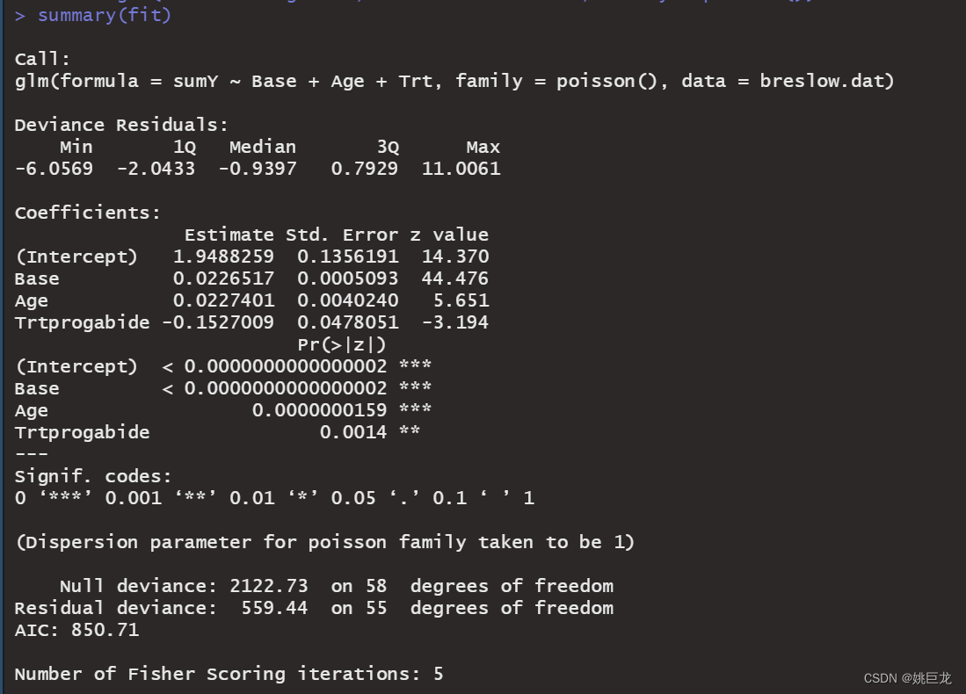The image size is (966, 694).
Task: Click the Trtprogabide estimate -0.1527009
Action: coord(217,322)
